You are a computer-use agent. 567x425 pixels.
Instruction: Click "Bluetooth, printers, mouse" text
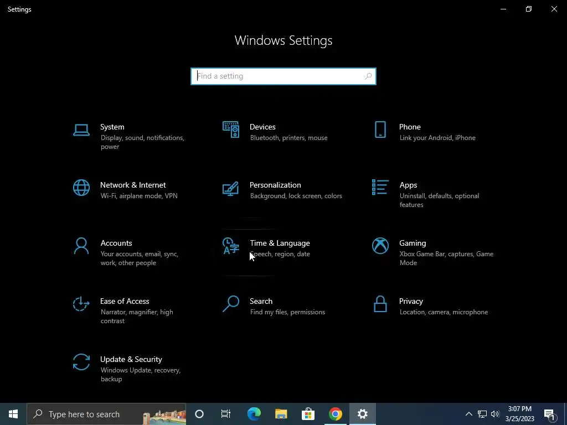[288, 138]
